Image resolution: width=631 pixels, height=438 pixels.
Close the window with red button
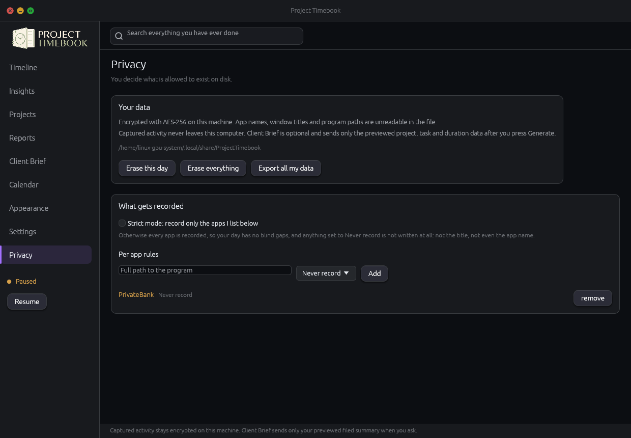point(10,11)
